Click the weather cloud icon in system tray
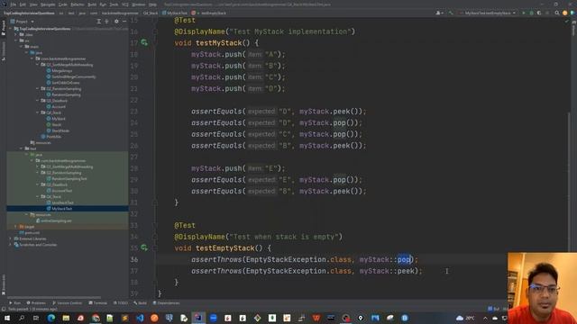This screenshot has width=577, height=324. click(x=460, y=318)
